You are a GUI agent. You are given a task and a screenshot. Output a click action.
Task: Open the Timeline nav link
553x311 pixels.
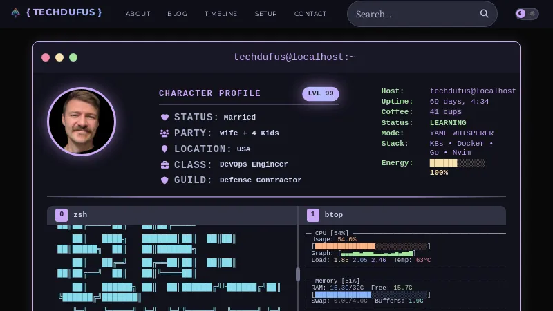[221, 14]
